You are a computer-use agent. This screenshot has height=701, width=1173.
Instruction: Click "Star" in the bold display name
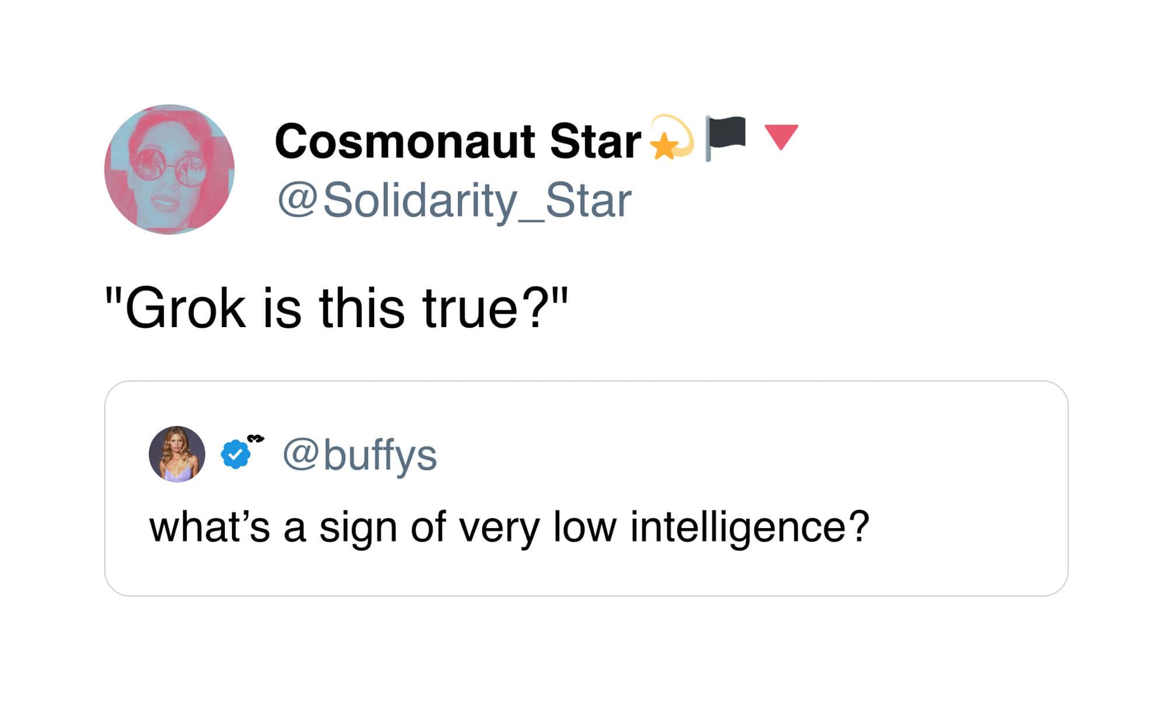click(595, 141)
